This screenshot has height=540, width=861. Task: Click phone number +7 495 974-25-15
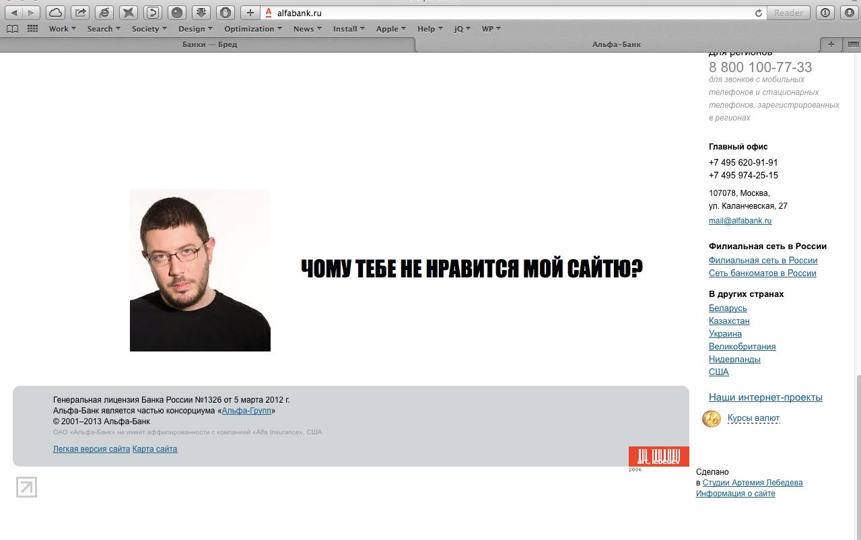pyautogui.click(x=743, y=176)
